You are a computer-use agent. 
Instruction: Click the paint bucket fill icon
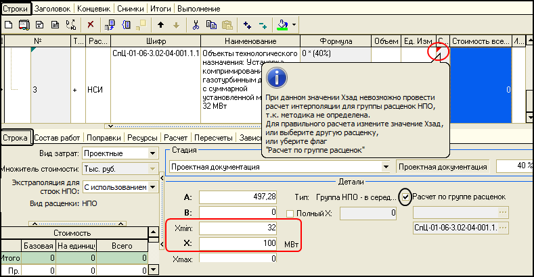(x=284, y=25)
